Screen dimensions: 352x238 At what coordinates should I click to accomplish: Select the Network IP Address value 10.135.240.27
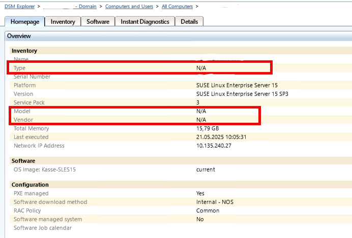pos(214,146)
